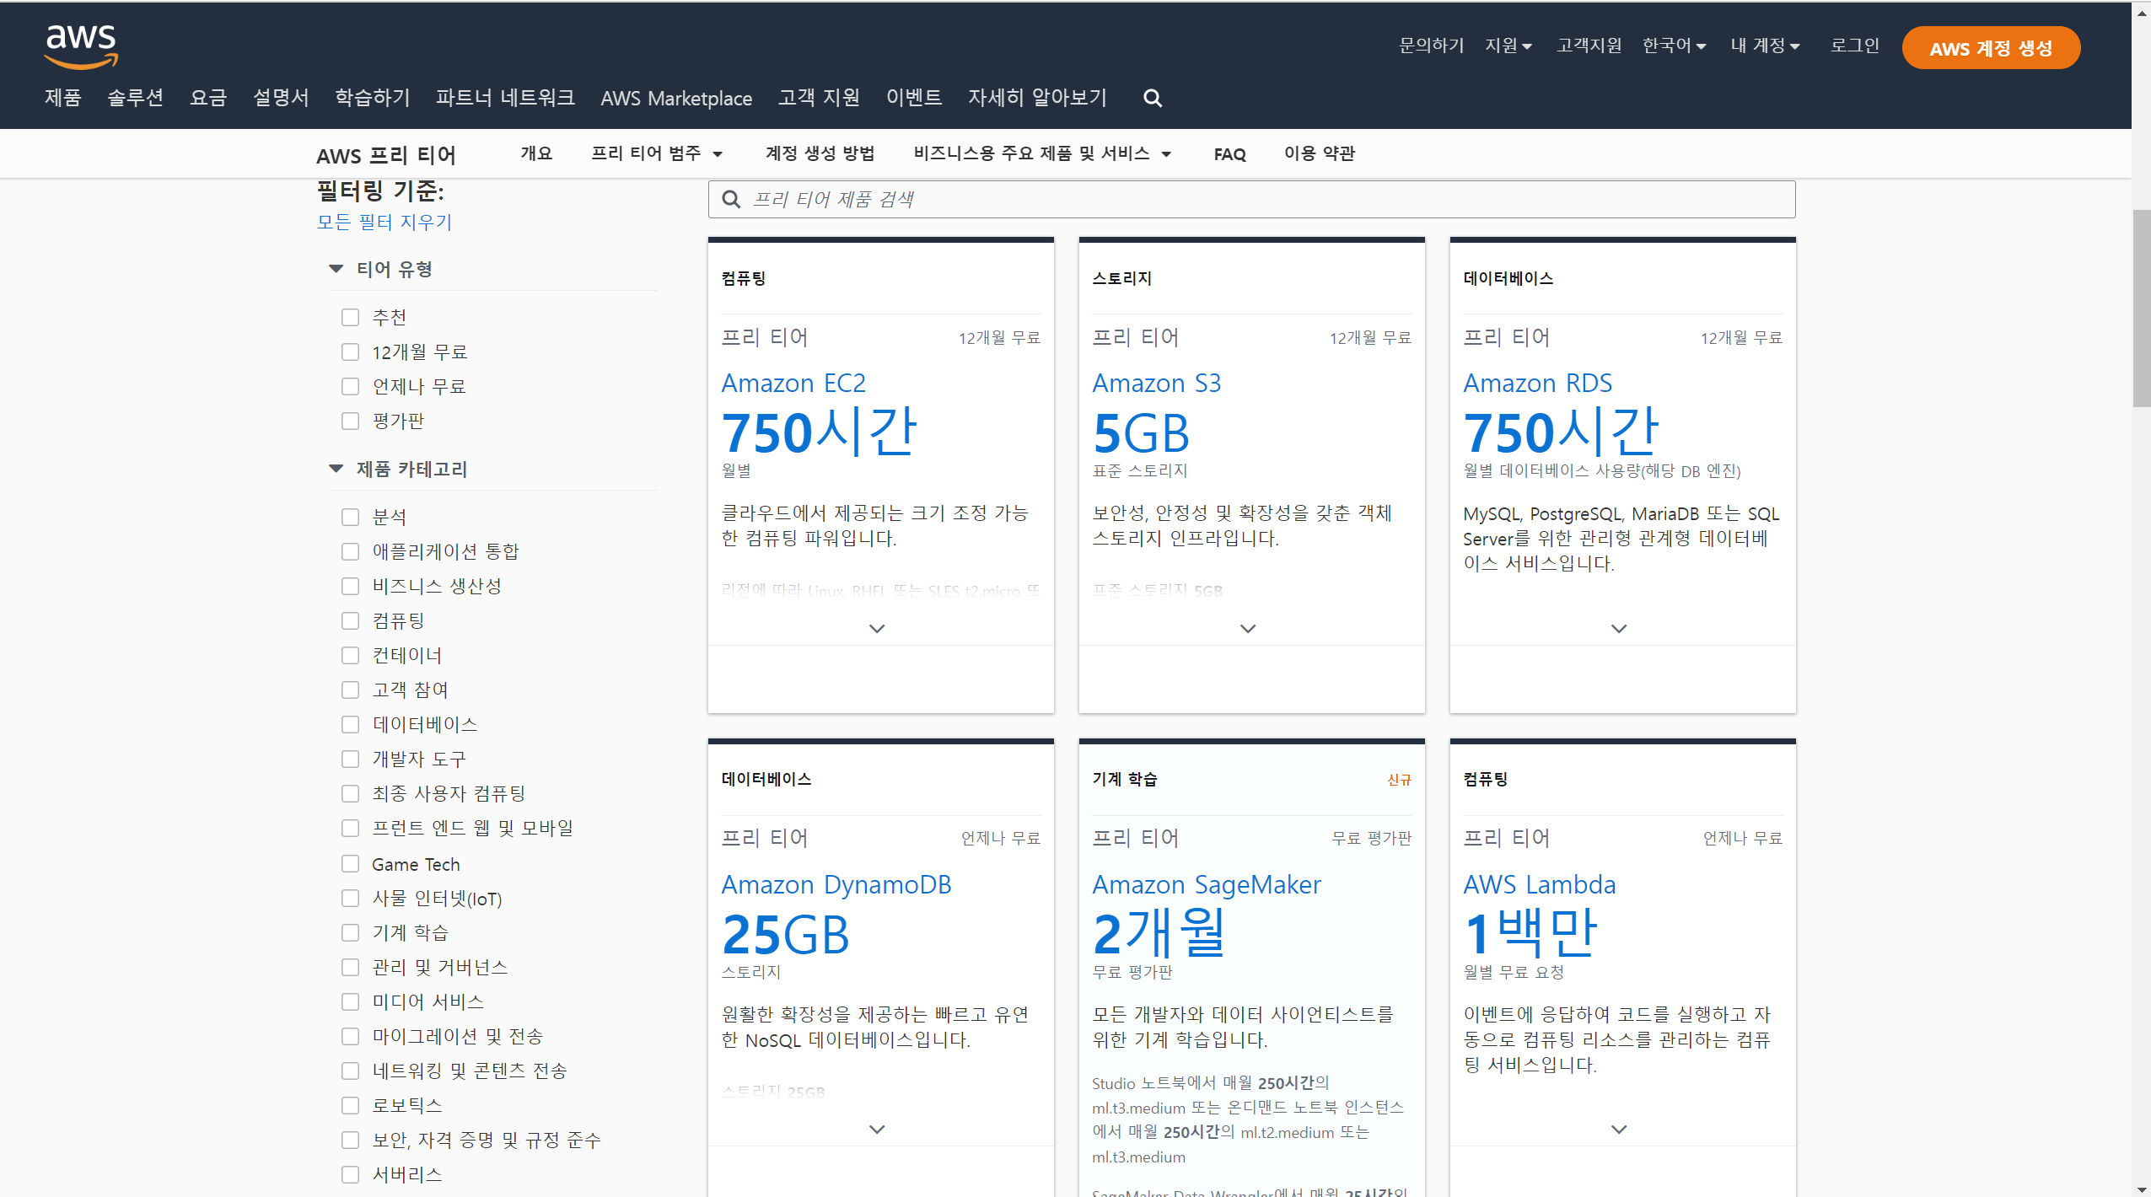Check the 12개월 무료 filter checkbox
Viewport: 2151px width, 1197px height.
coord(350,352)
